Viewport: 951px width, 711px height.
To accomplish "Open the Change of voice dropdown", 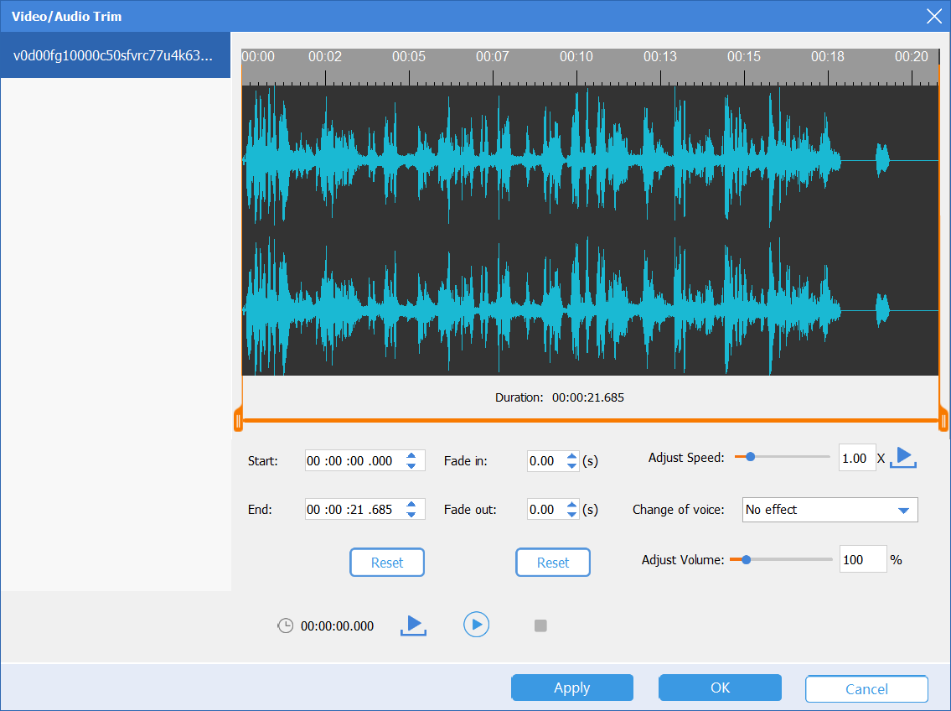I will click(x=904, y=510).
